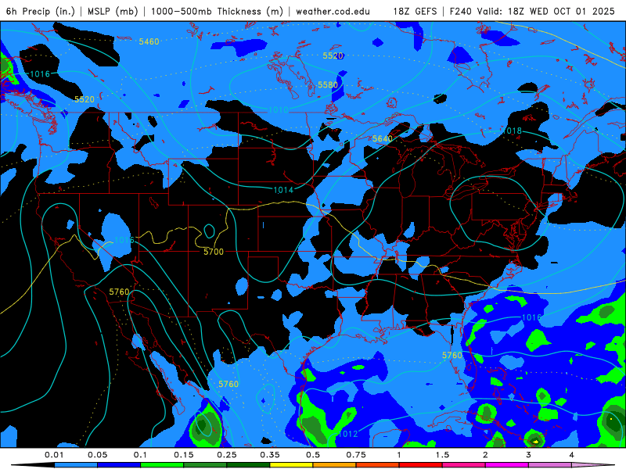Image resolution: width=626 pixels, height=469 pixels.
Task: Click the "MSLP (mb)" header label
Action: click(113, 11)
